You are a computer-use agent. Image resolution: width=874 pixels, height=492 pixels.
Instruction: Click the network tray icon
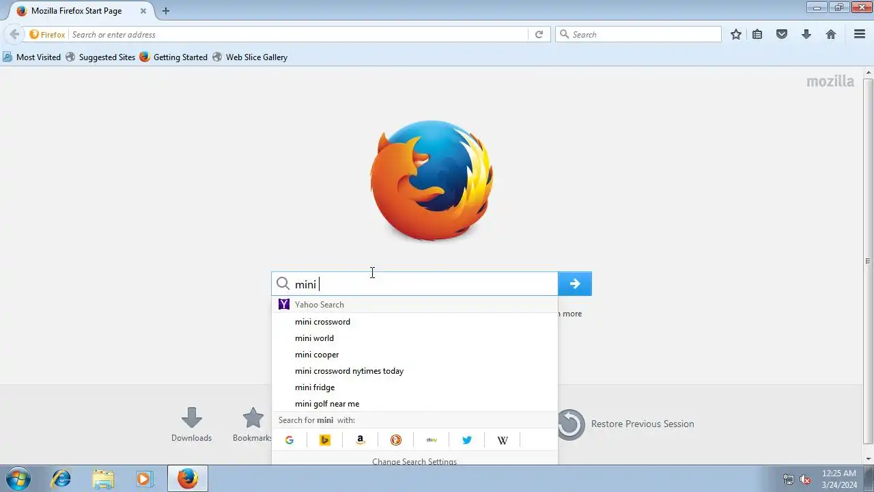pos(789,480)
